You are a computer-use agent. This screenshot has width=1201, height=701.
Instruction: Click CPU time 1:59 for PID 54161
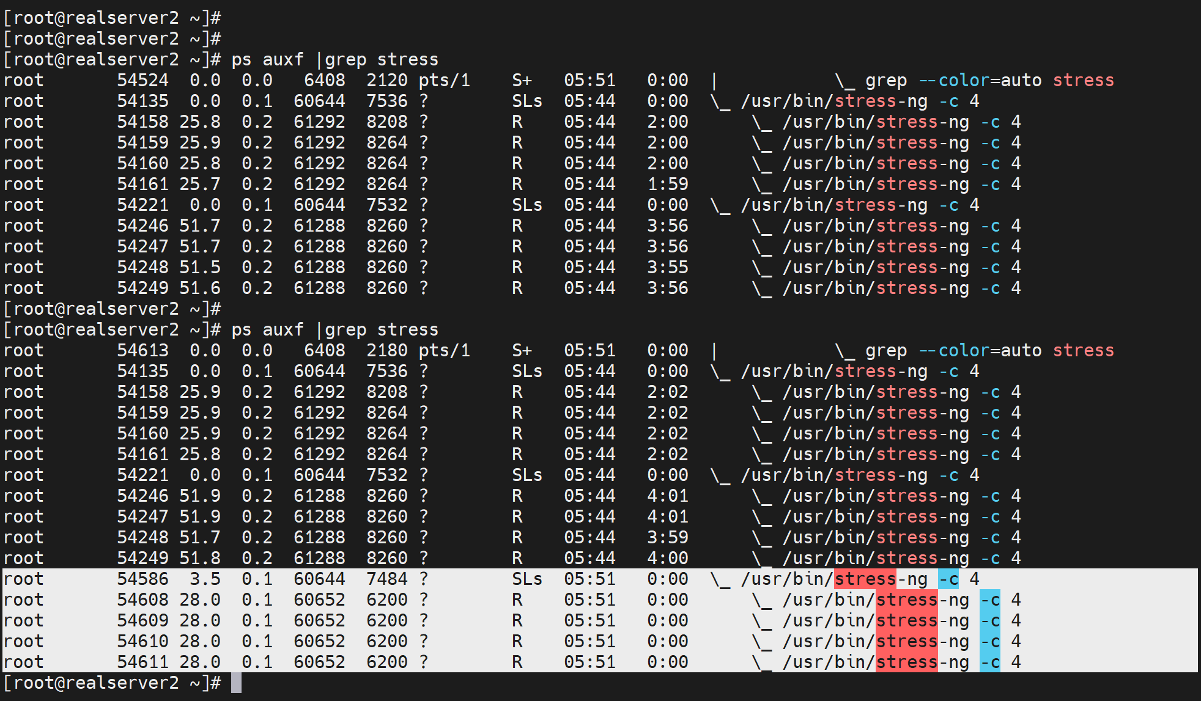click(x=667, y=184)
